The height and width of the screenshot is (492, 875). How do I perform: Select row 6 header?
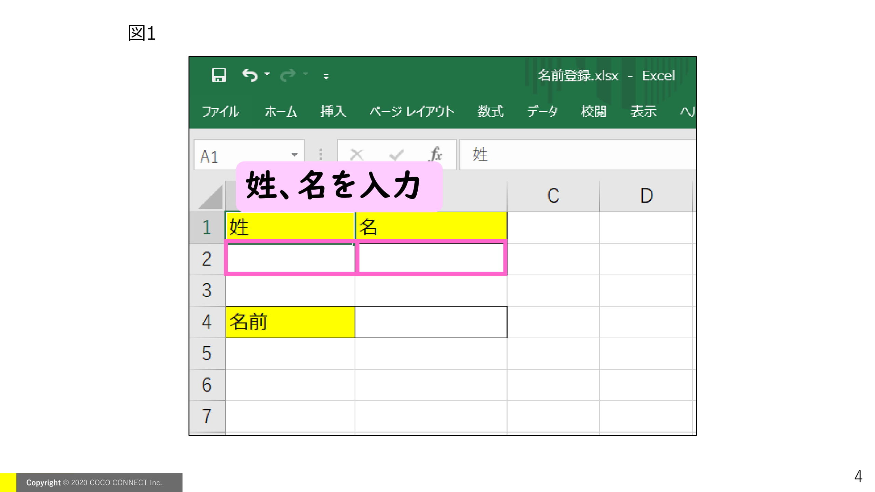coord(207,385)
